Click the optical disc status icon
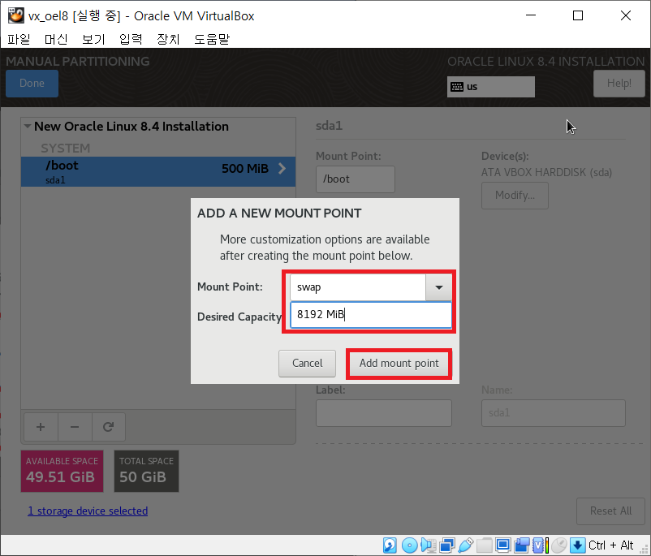The image size is (651, 556). 409,545
